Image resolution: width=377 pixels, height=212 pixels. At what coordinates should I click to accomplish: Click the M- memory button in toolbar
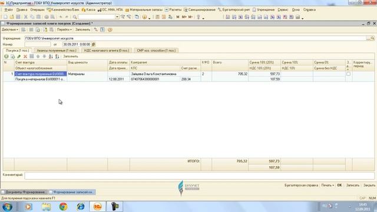(x=190, y=17)
